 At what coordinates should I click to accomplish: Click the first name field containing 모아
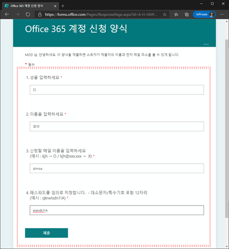[117, 126]
